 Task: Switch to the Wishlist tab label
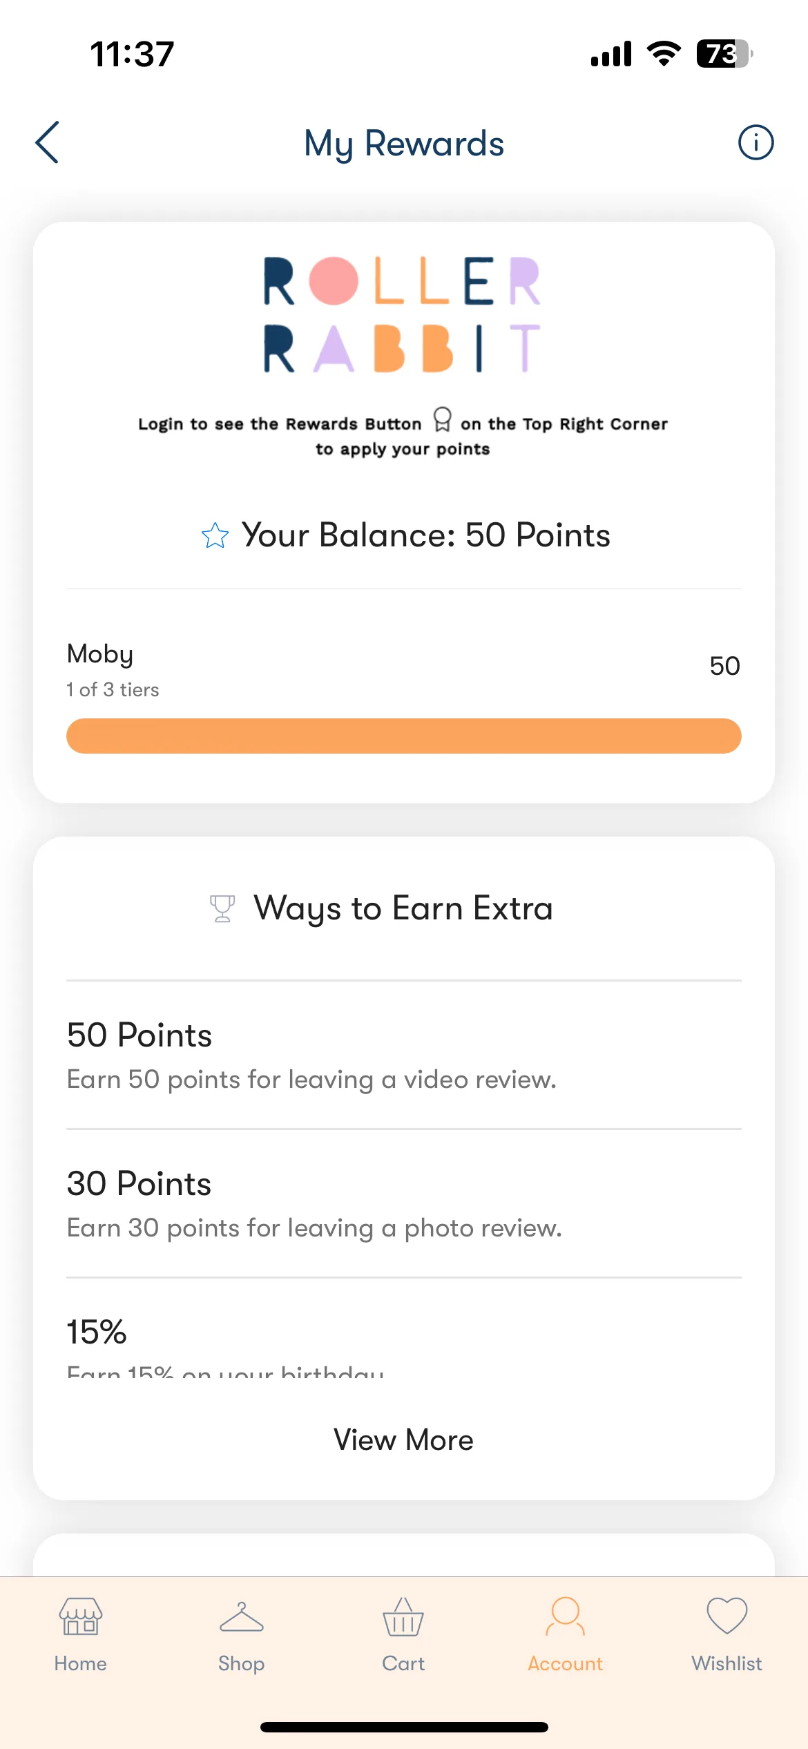[727, 1663]
